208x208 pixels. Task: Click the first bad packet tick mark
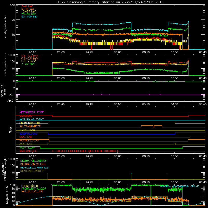pos(53,151)
